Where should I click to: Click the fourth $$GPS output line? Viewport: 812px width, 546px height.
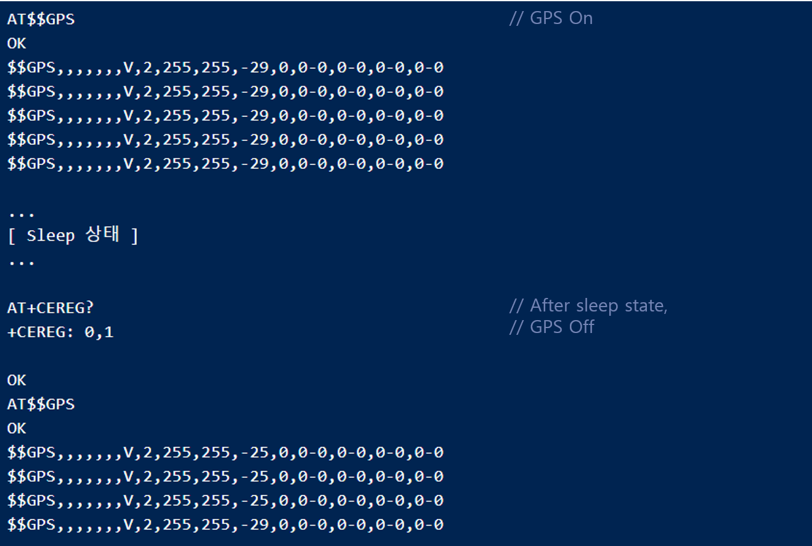[x=225, y=140]
